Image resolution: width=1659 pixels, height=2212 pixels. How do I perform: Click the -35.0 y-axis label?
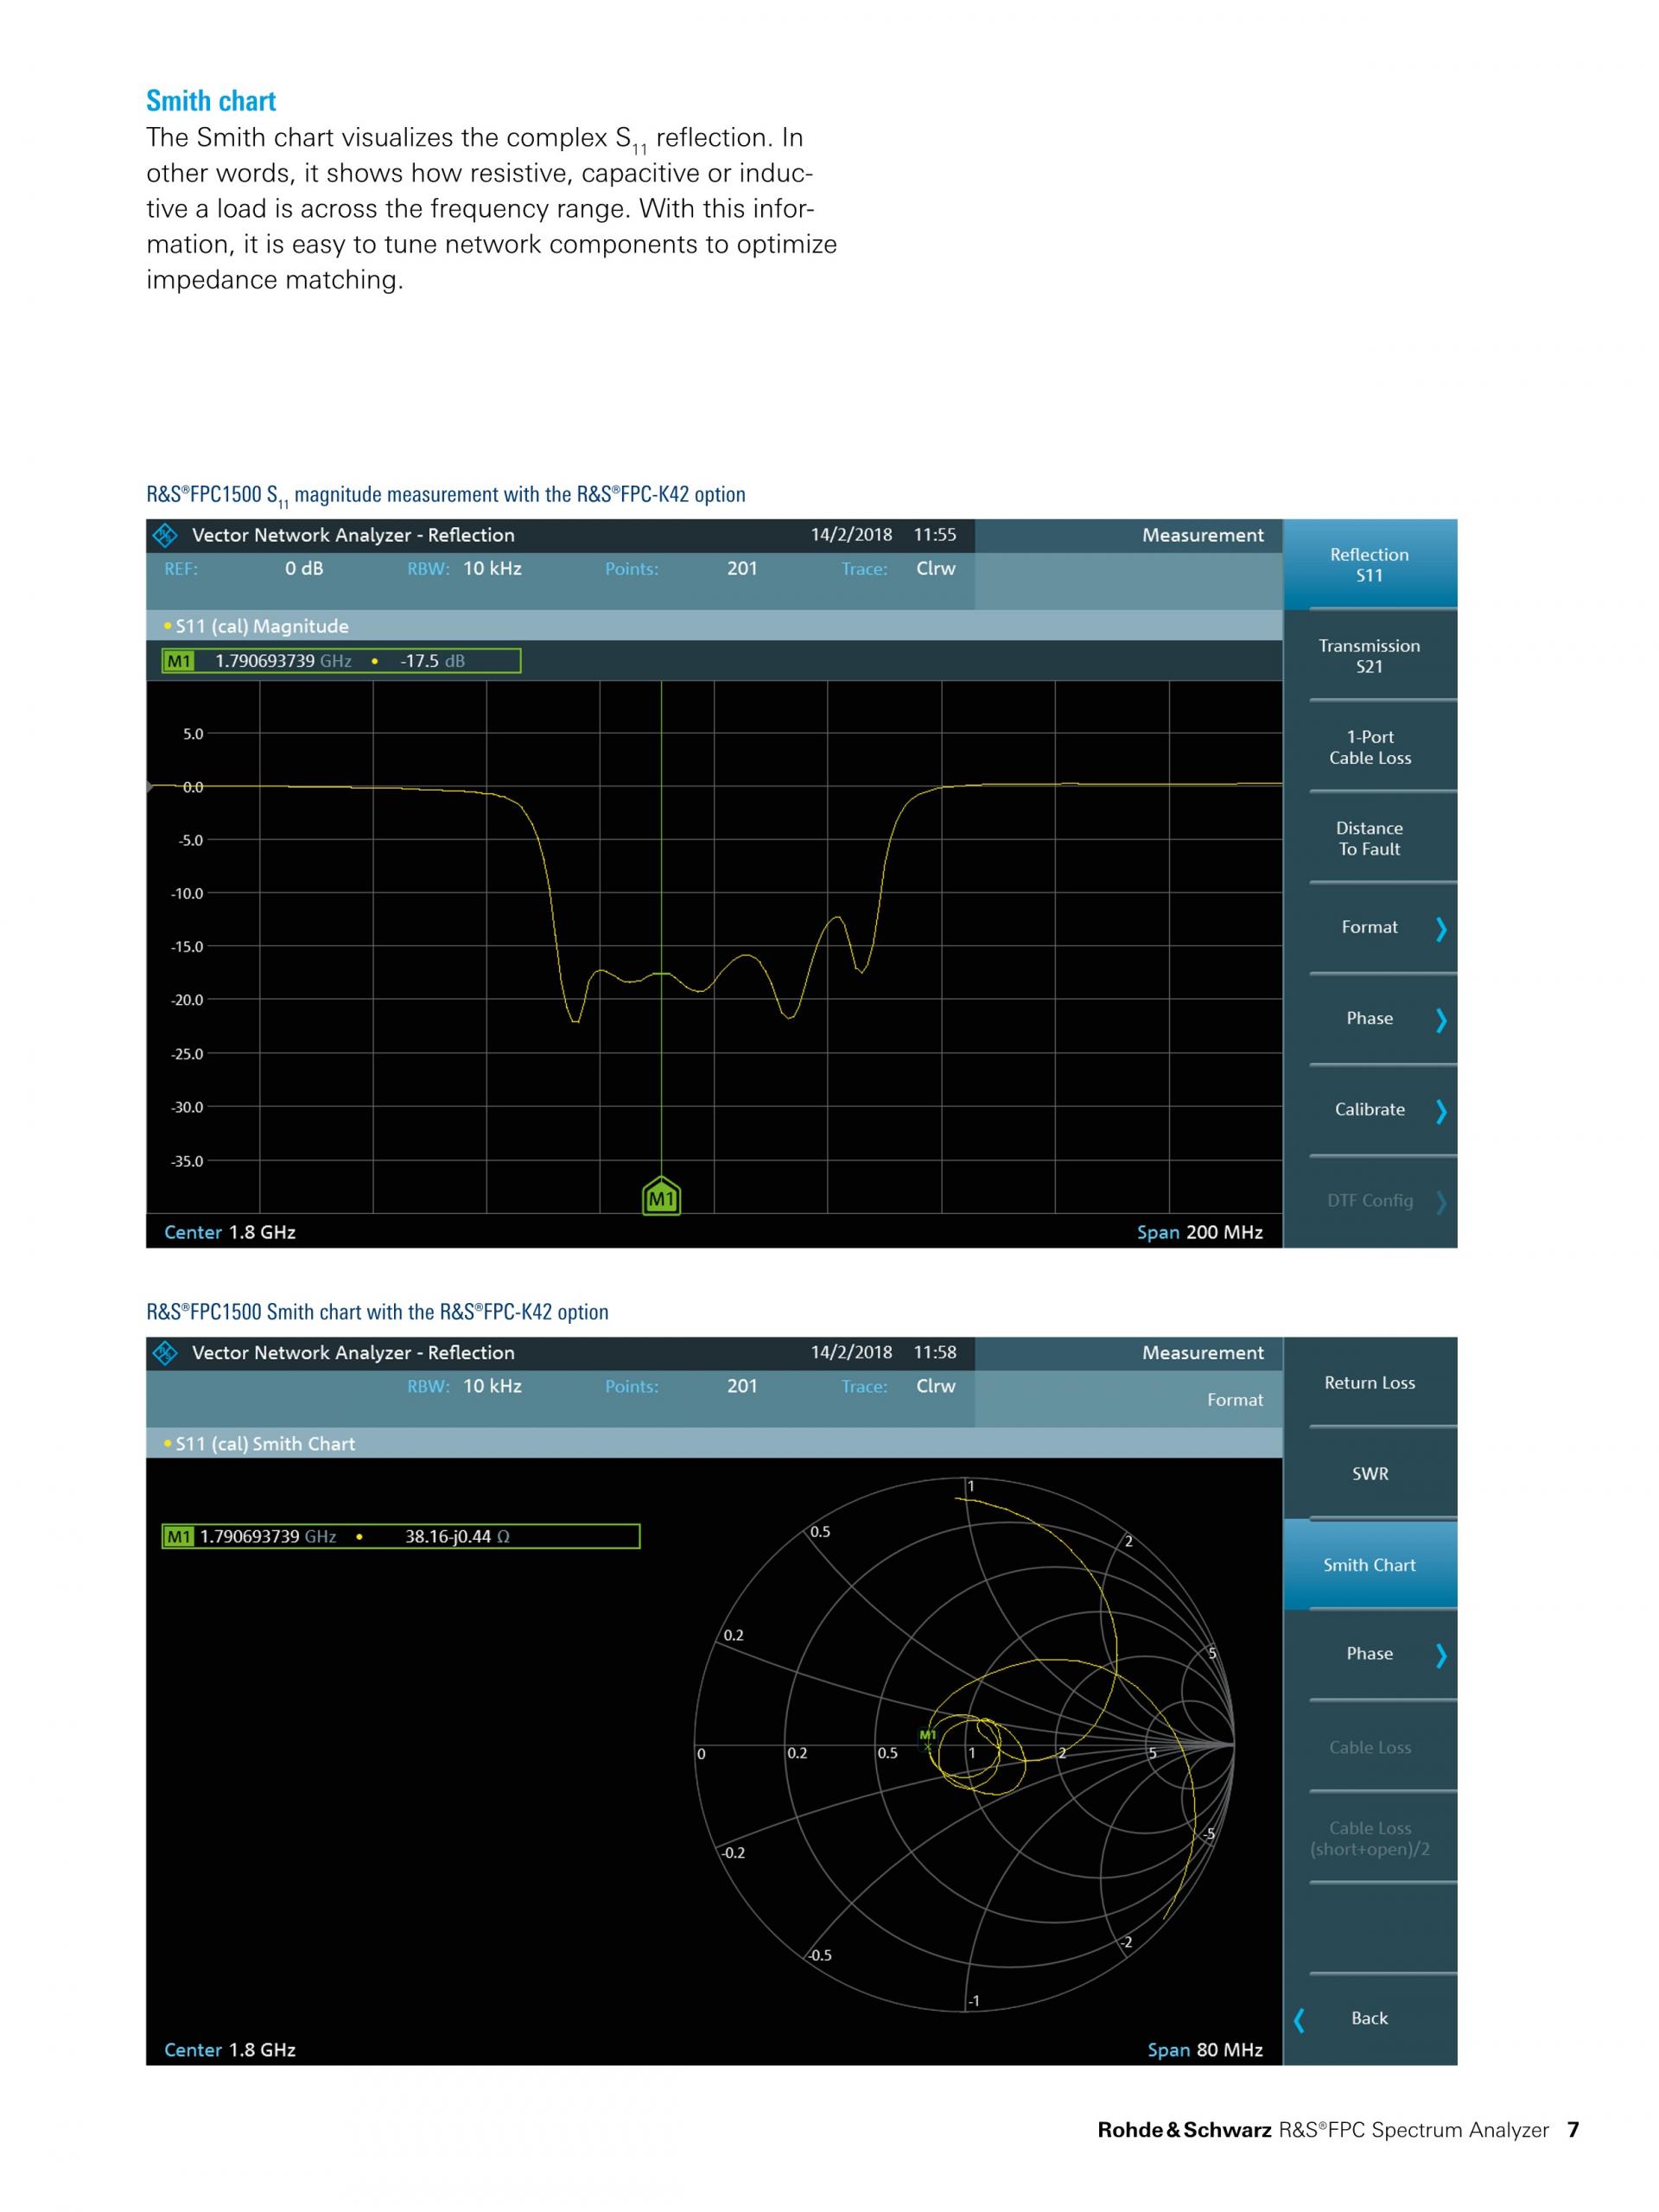187,1161
